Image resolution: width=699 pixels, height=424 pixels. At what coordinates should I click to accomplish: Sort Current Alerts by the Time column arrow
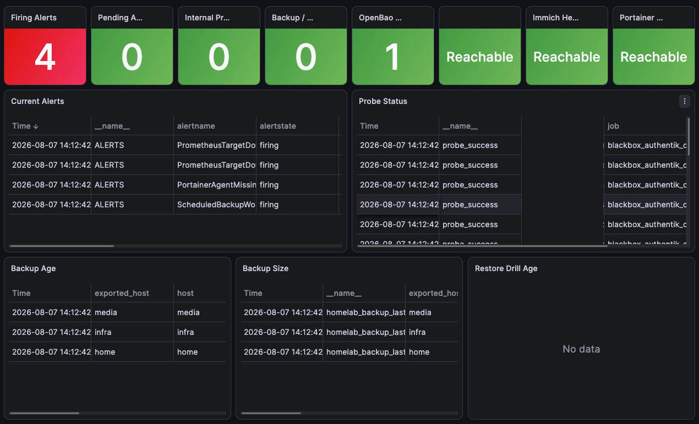36,126
